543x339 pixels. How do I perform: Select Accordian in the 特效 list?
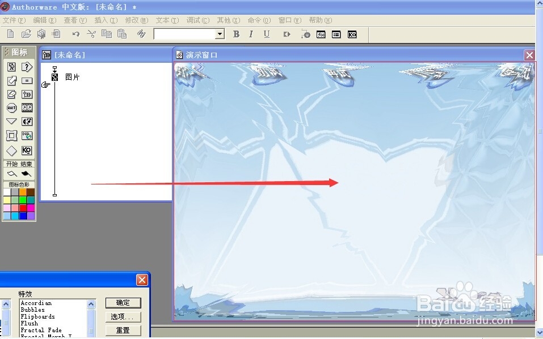click(x=36, y=303)
